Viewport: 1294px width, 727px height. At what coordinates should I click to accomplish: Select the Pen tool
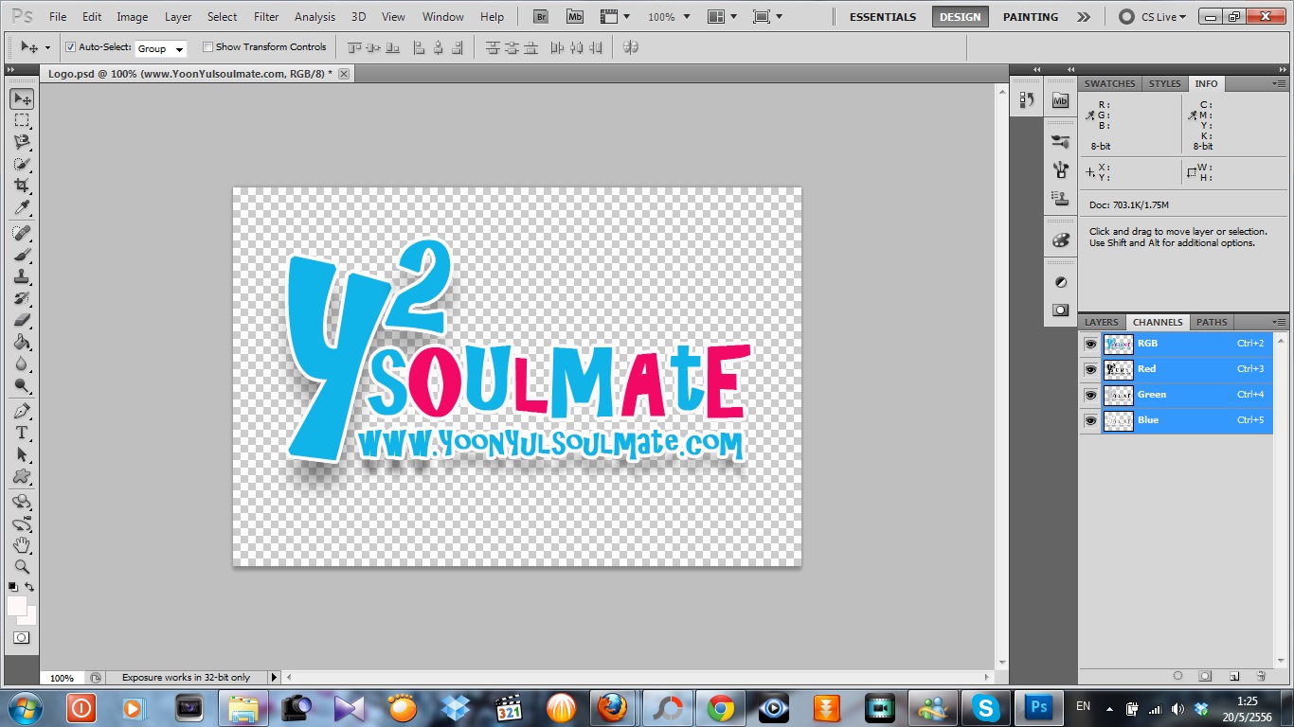click(x=22, y=411)
